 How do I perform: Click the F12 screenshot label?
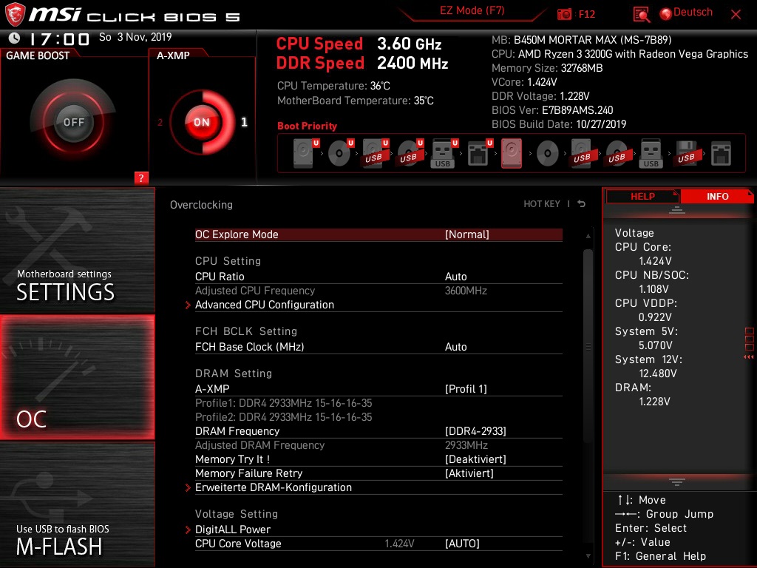coord(586,14)
